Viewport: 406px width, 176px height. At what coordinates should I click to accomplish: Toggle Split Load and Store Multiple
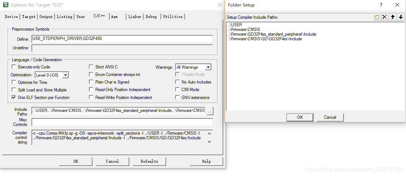[14, 90]
